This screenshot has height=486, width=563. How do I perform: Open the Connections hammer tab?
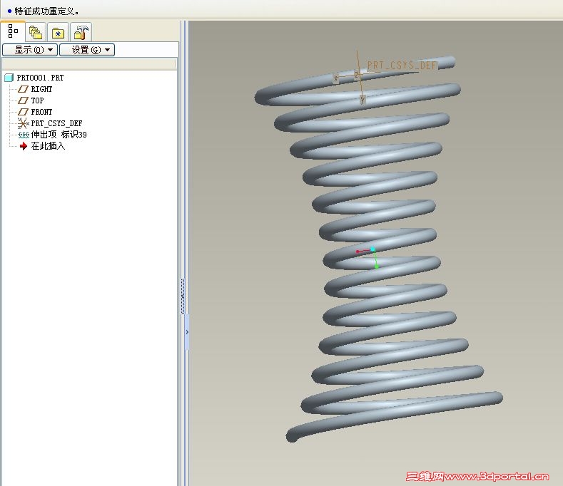(x=81, y=33)
